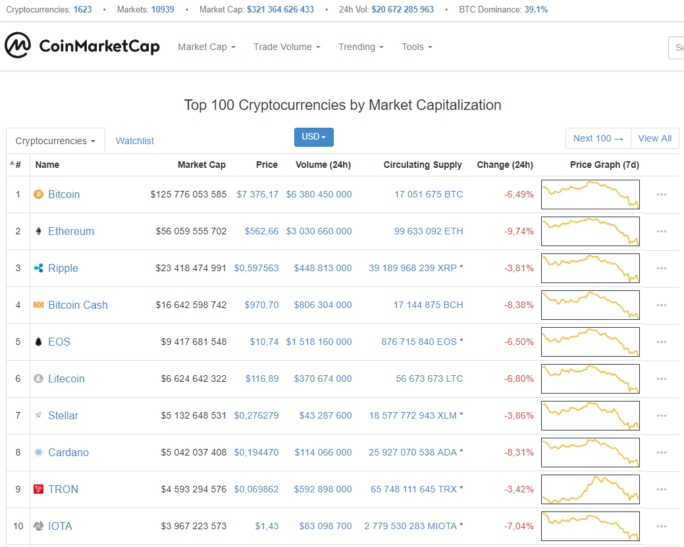Click the Bitcoin coin icon

(x=38, y=194)
